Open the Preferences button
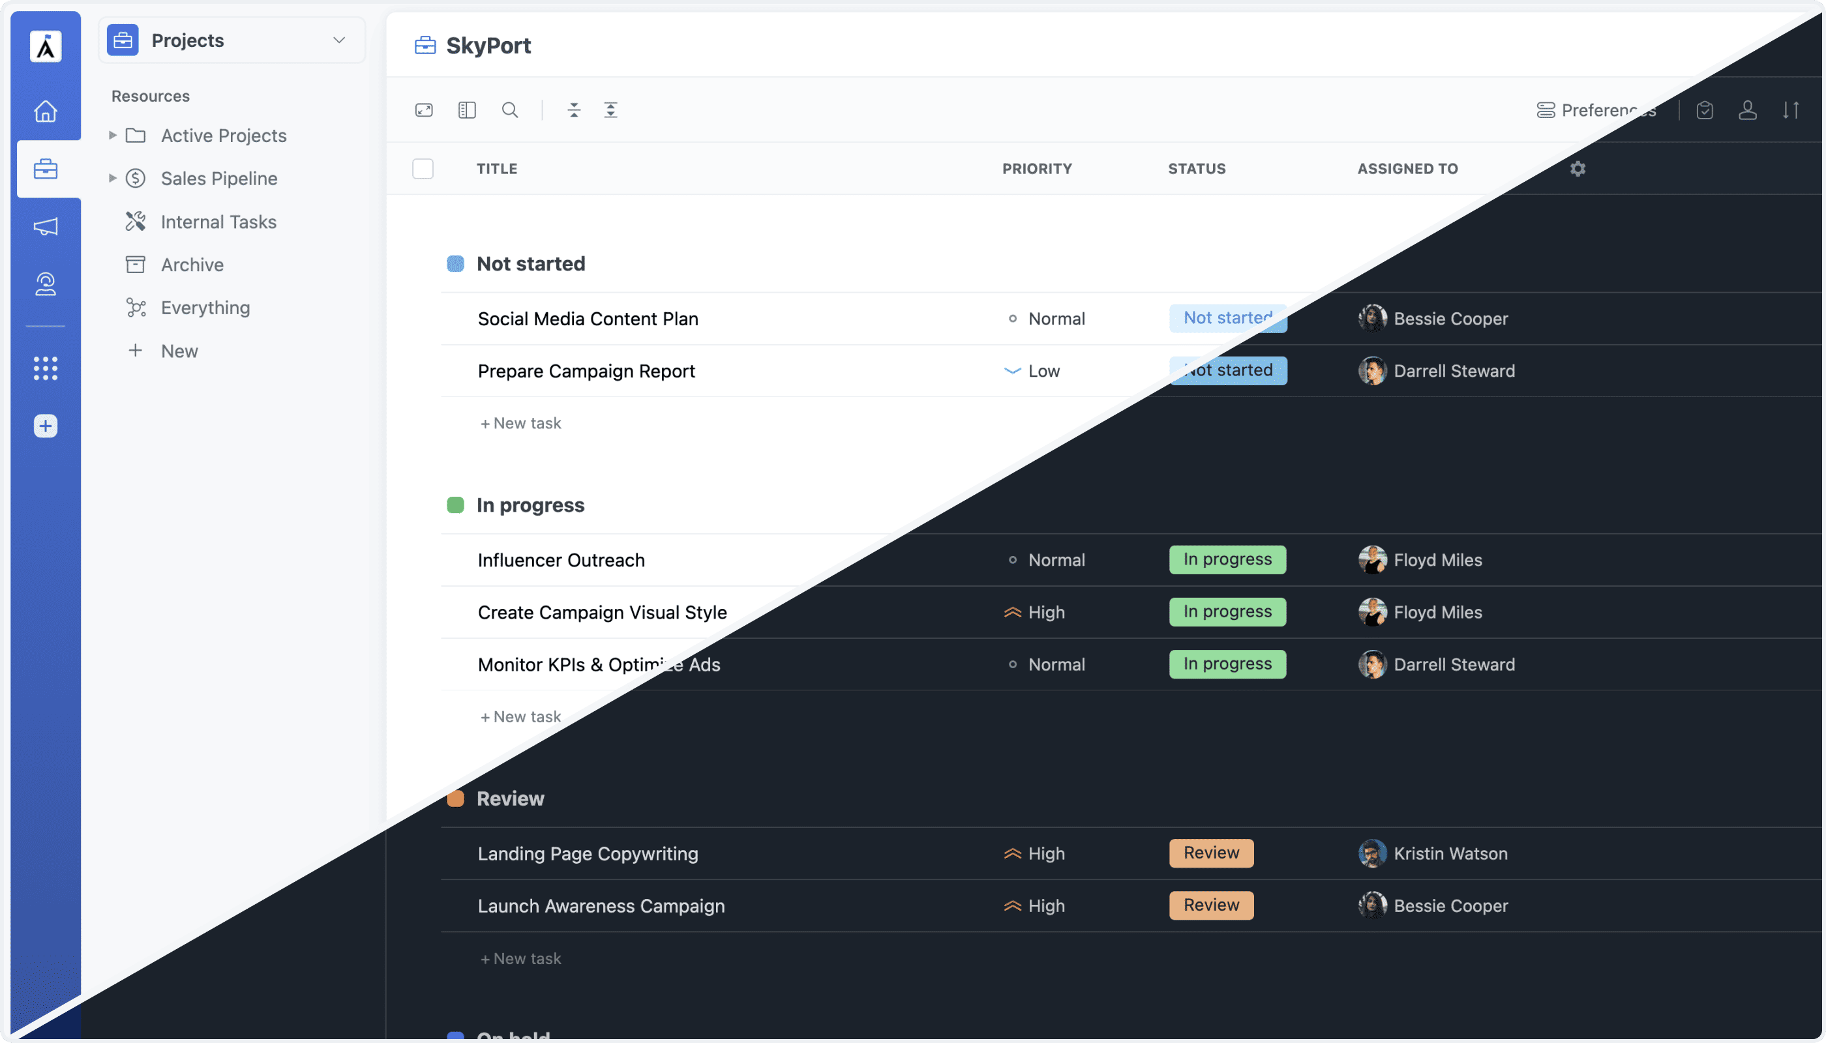This screenshot has height=1043, width=1826. point(1596,110)
